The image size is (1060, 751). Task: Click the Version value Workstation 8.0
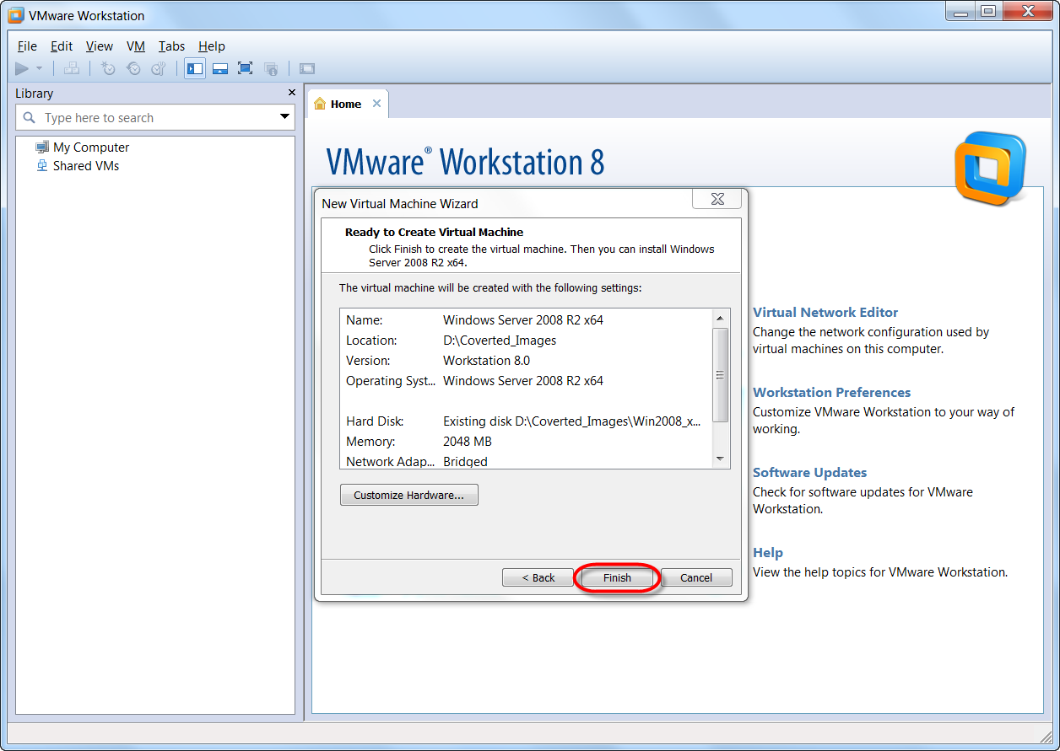486,361
